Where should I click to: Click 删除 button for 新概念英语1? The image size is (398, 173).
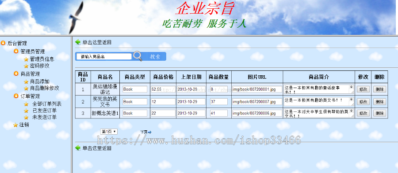coord(379,113)
